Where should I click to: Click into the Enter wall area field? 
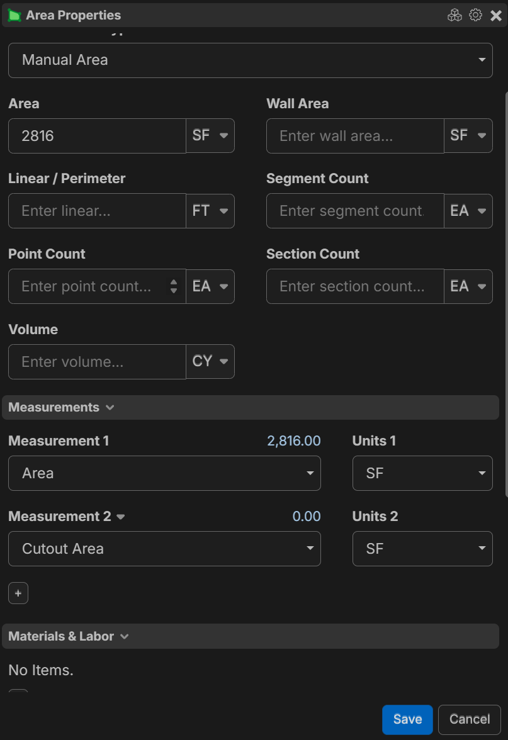click(355, 136)
